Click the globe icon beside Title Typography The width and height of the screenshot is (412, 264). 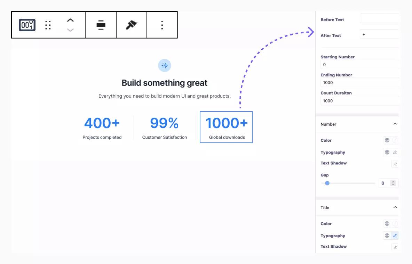click(387, 236)
